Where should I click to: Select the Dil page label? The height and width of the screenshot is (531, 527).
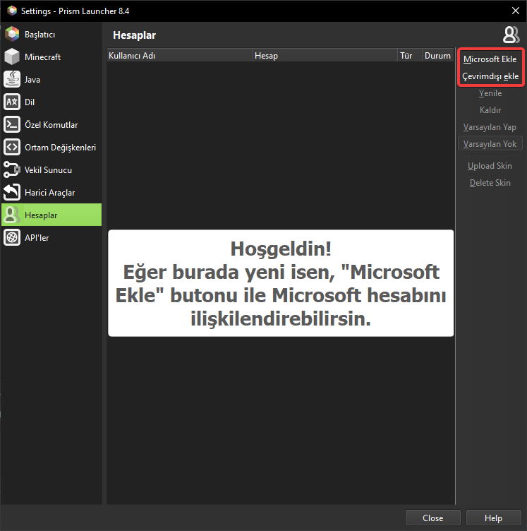click(x=30, y=102)
